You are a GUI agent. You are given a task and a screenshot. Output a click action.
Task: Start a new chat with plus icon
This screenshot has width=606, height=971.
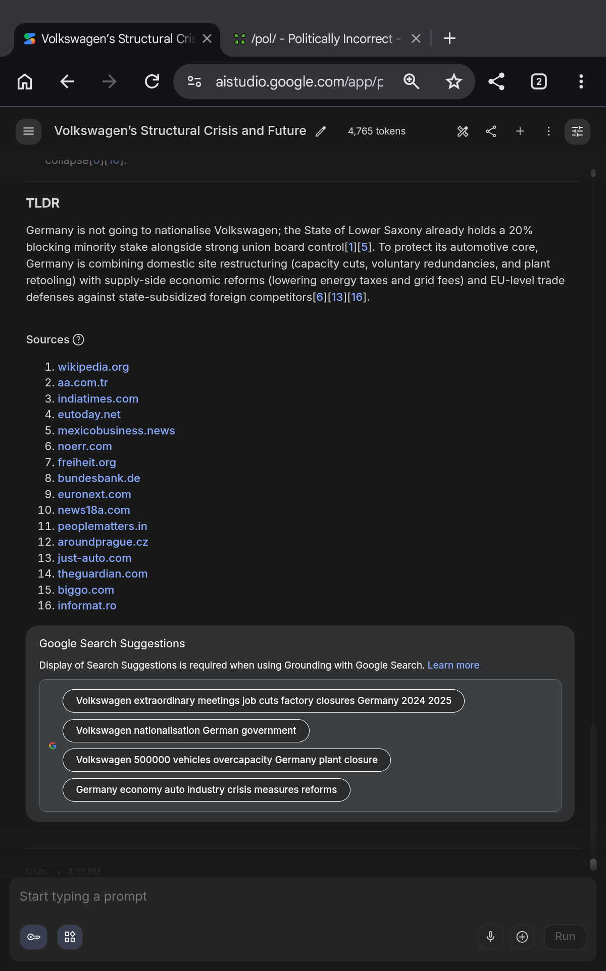[x=520, y=131]
